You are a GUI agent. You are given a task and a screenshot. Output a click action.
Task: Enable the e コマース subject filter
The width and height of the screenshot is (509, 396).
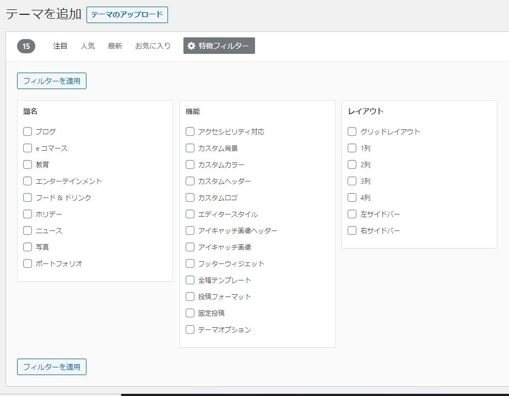point(28,148)
